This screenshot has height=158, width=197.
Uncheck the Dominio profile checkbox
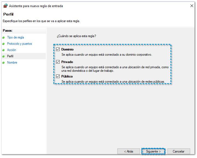click(x=58, y=49)
